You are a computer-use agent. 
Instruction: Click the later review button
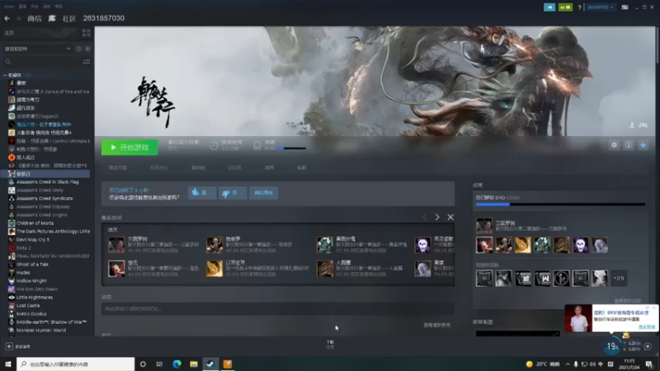[x=263, y=193]
